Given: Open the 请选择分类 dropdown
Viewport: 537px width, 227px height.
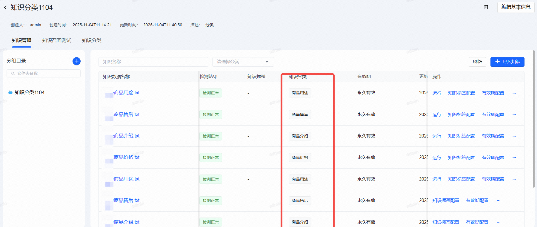Looking at the screenshot, I should point(243,62).
